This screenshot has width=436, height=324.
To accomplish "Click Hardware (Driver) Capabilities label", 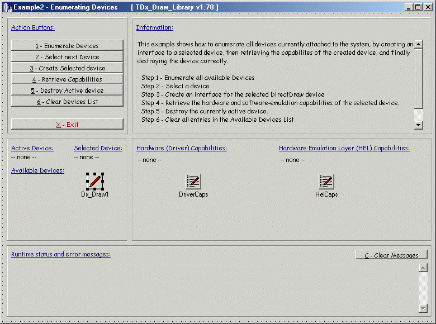I will [x=182, y=148].
